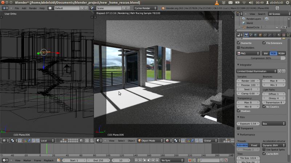Viewport: 291px width, 163px height.
Task: Open the Object properties tab (orange cube)
Action: coord(260,35)
